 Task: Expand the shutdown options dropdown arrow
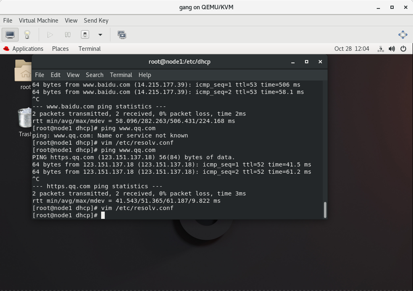(100, 35)
